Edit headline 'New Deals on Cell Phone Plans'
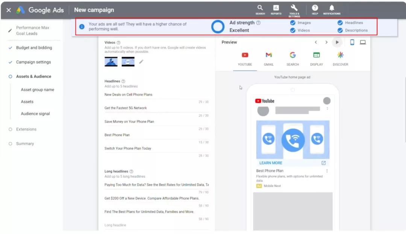The image size is (406, 234). [x=156, y=95]
